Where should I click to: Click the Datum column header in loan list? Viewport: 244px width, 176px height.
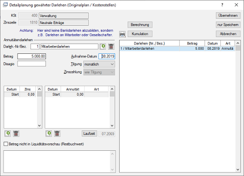pos(213,43)
